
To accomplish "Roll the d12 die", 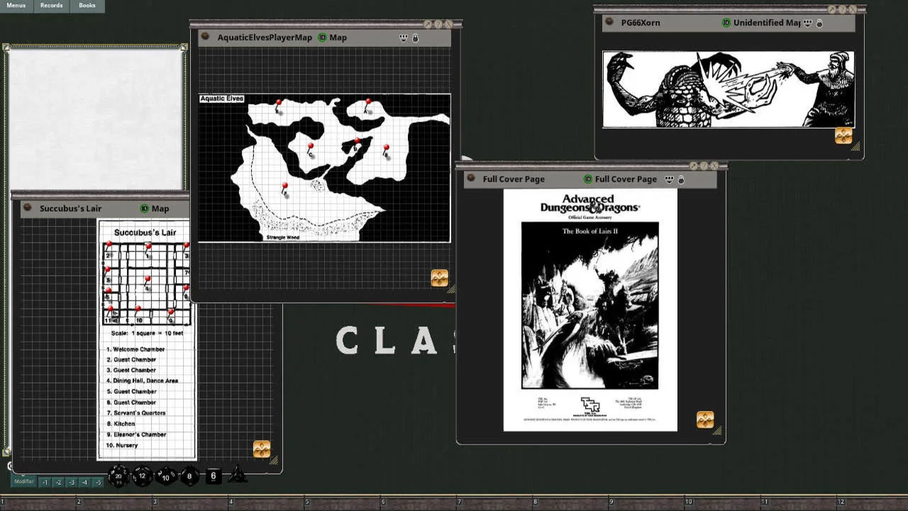I will pyautogui.click(x=143, y=476).
